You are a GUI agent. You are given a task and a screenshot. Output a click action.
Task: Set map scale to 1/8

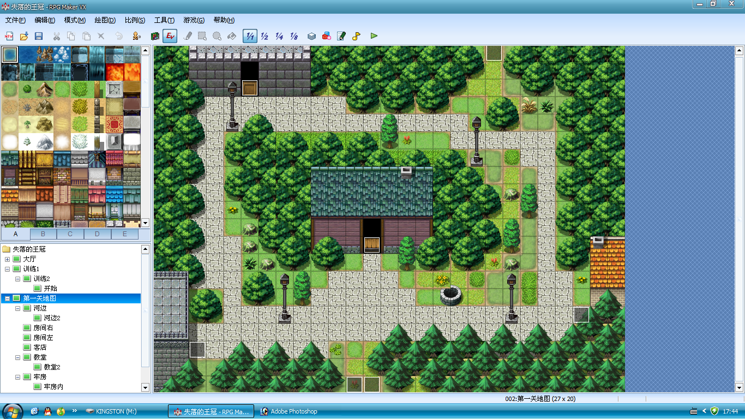[294, 36]
